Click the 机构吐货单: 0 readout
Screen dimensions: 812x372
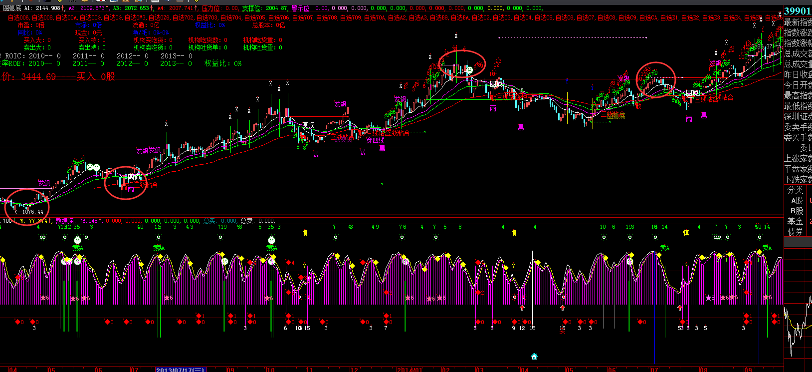point(208,47)
